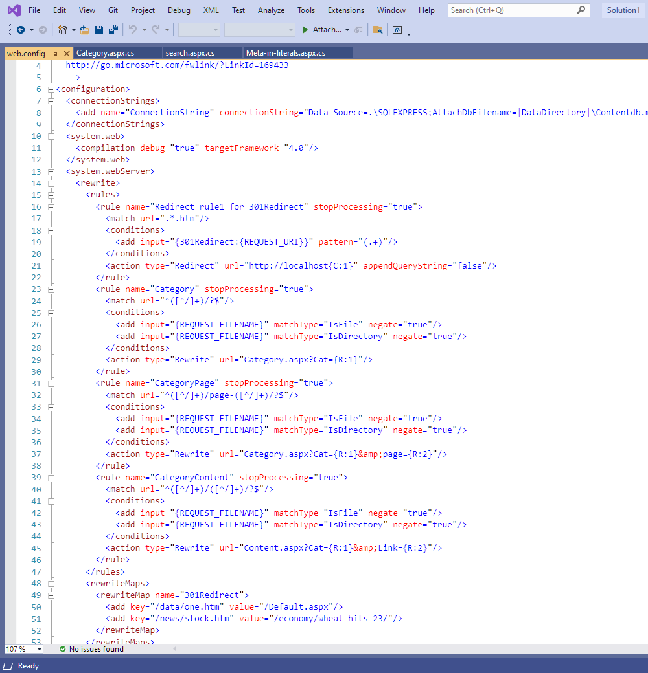Open the Extensions menu
Screen dimensions: 648x673
pyautogui.click(x=346, y=10)
